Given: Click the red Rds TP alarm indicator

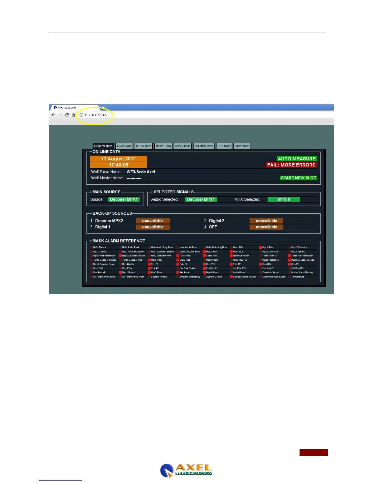Looking at the screenshot, I should (x=231, y=264).
